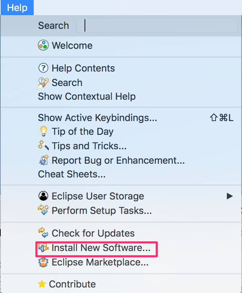Click the Tips and Tricks wand icon

coord(43,145)
